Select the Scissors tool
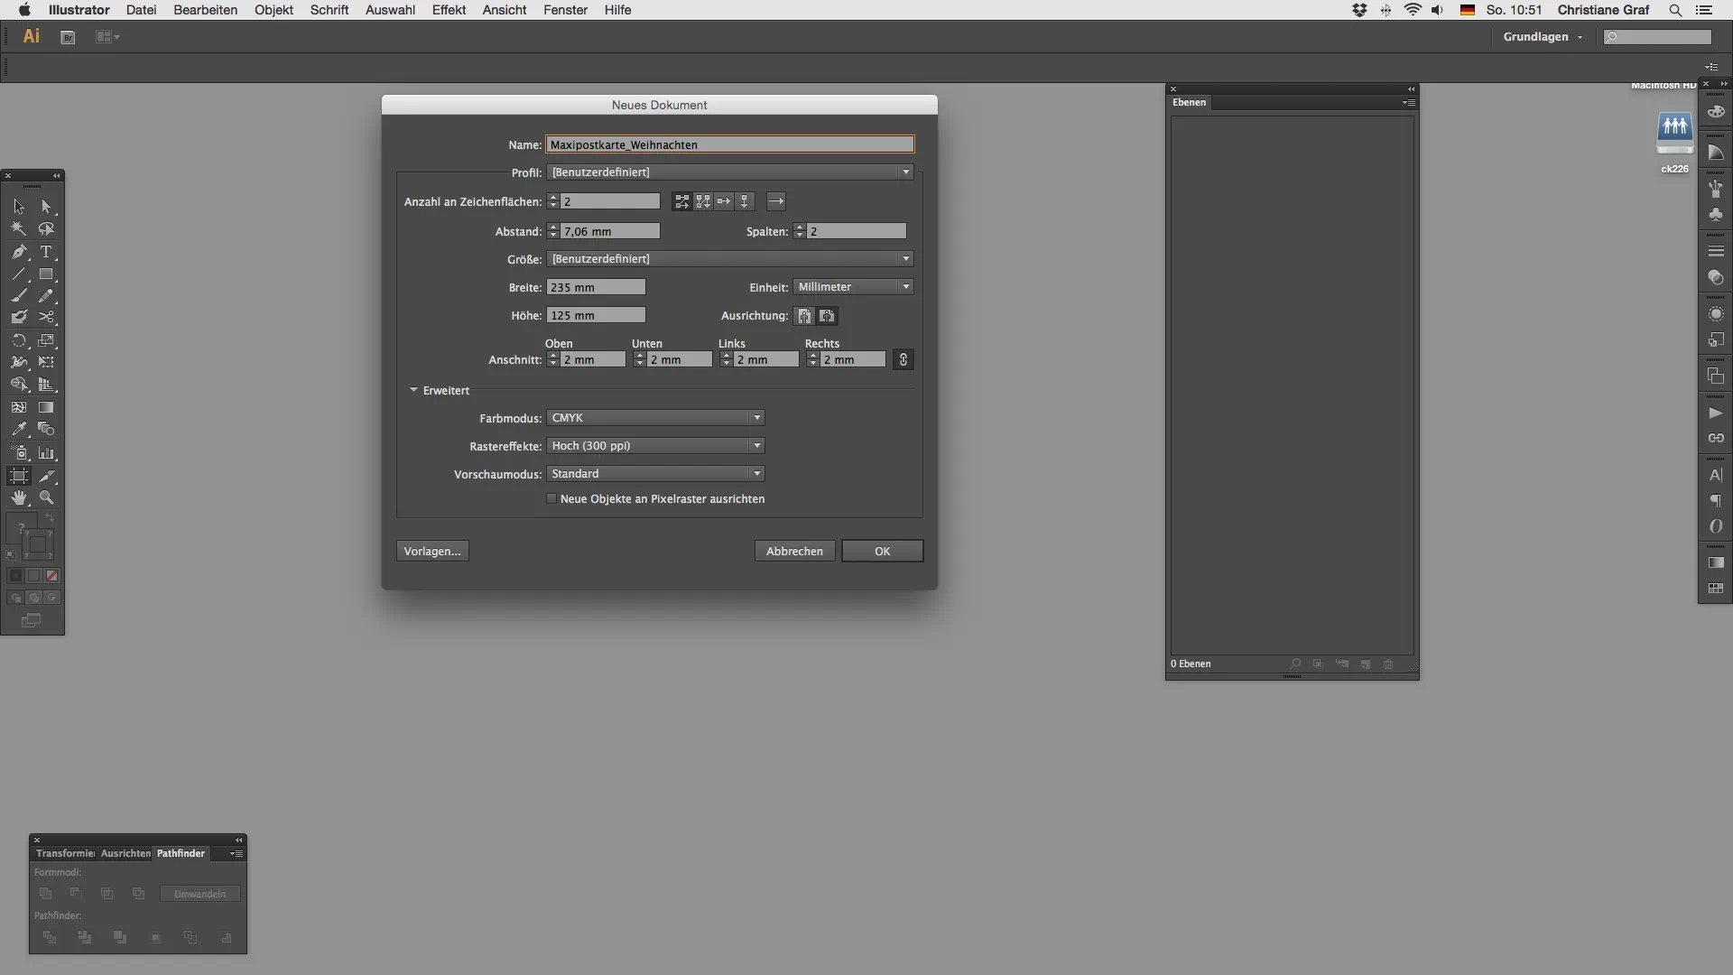The image size is (1733, 975). [46, 318]
